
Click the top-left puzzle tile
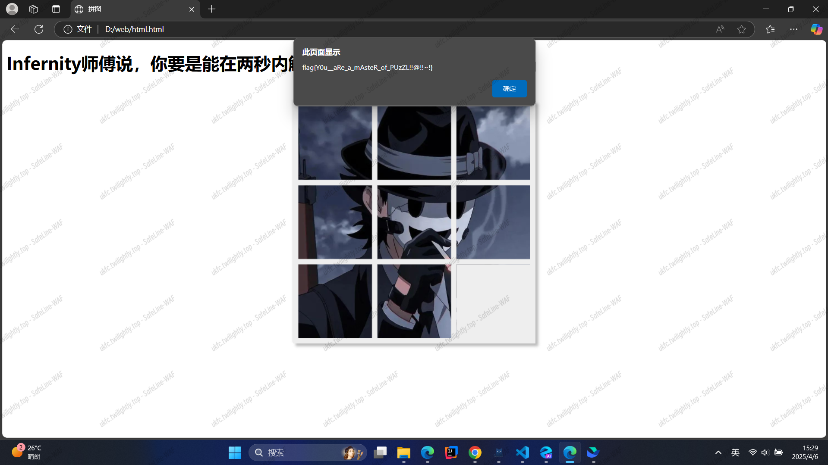(335, 143)
